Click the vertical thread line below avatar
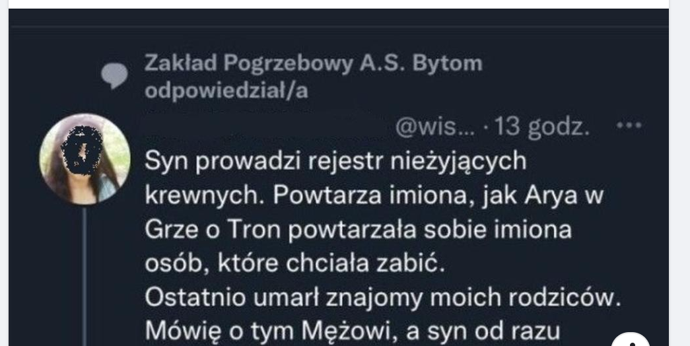The image size is (690, 346). point(85,277)
